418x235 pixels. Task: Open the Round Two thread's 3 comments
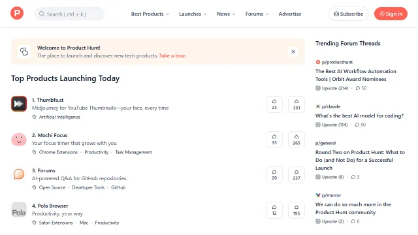[355, 177]
